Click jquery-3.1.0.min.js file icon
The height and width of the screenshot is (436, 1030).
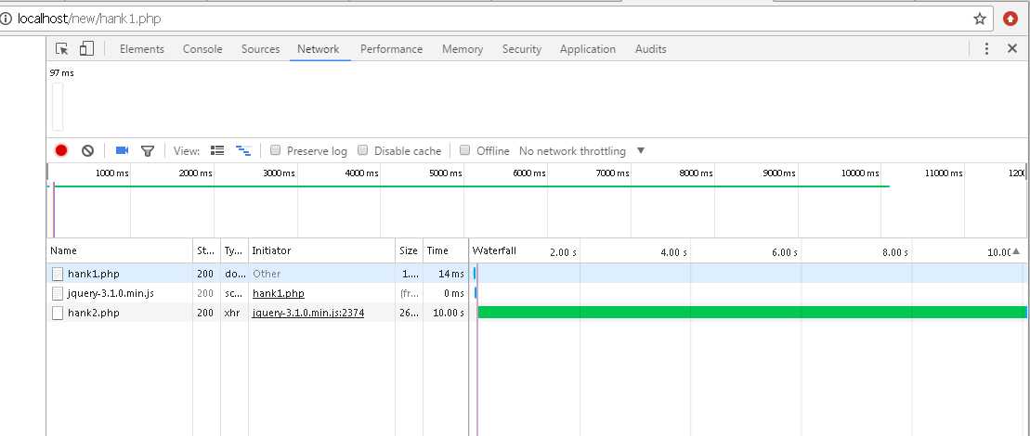[58, 293]
